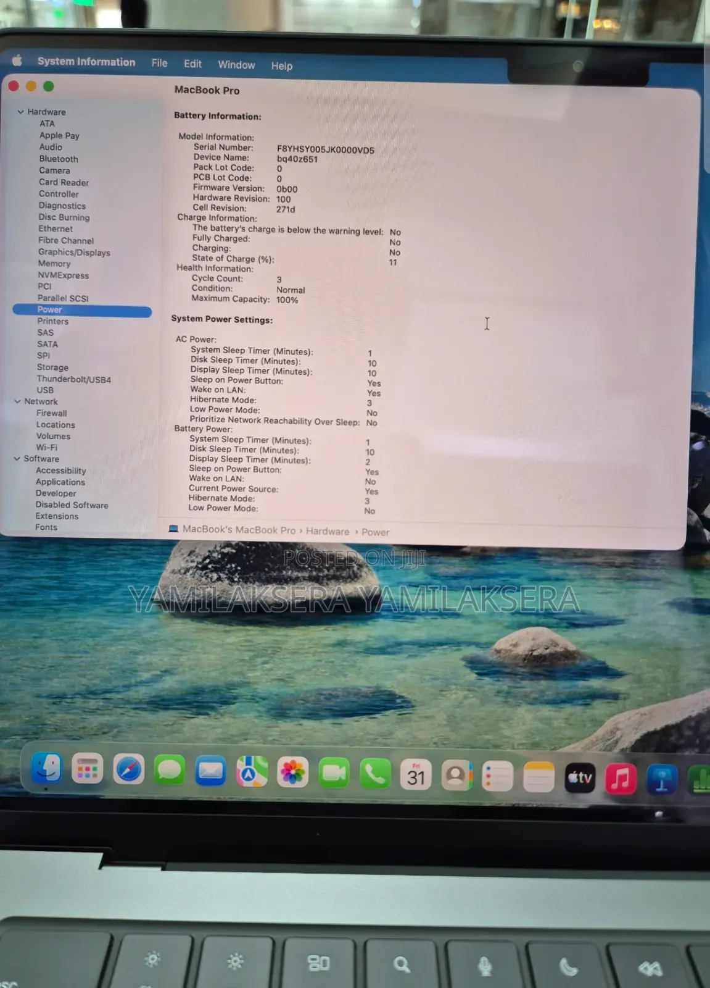
Task: Select ATA in the sidebar
Action: coord(47,124)
